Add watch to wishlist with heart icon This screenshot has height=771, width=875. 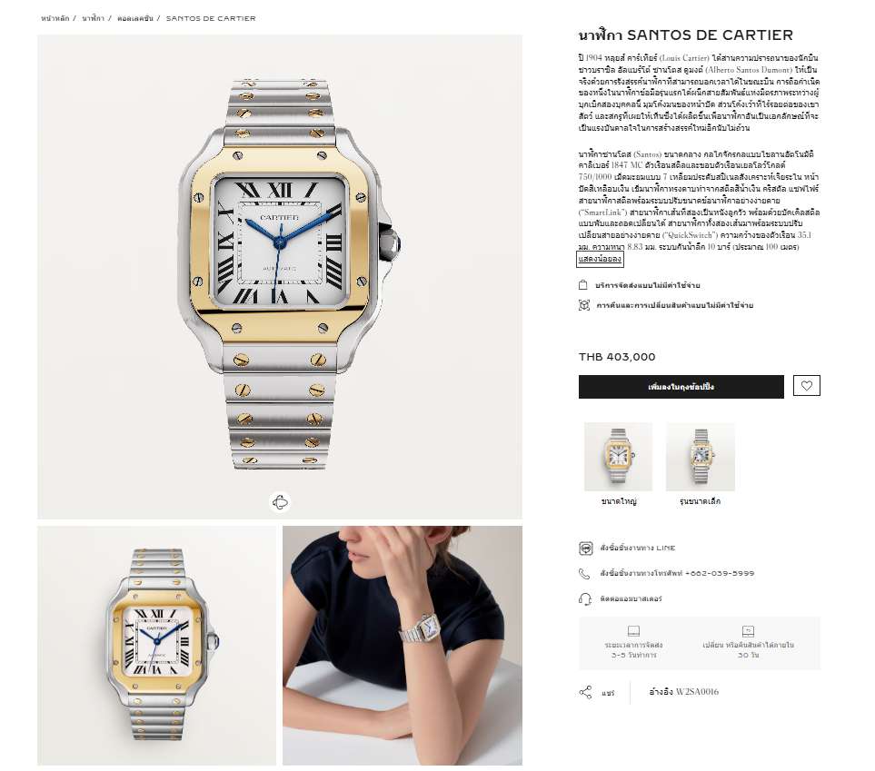(x=806, y=386)
